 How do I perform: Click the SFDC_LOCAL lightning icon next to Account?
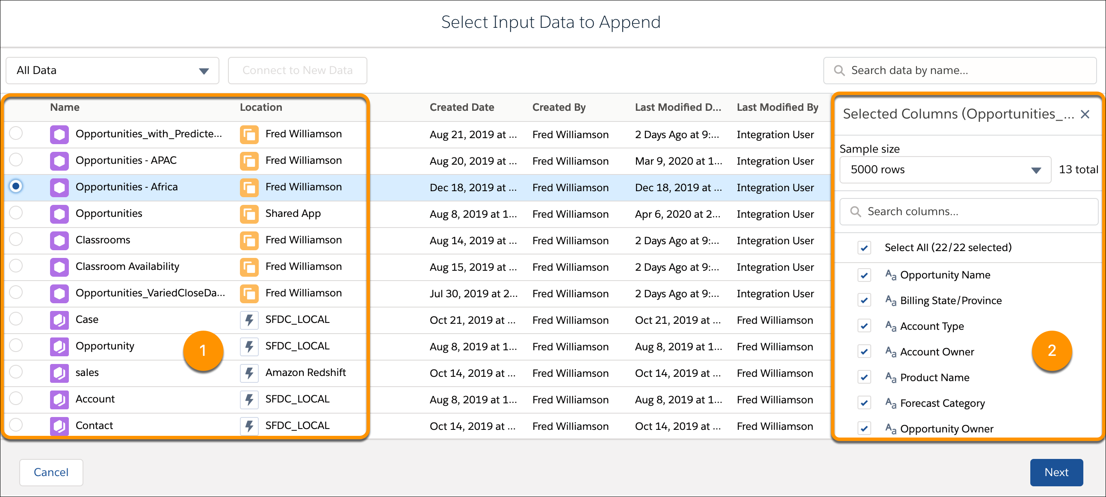[249, 399]
